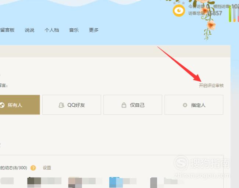Go to the 个人档 tab

coord(52,30)
